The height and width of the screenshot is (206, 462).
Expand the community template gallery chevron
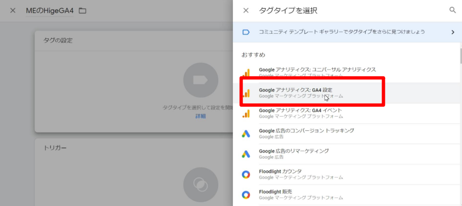(x=453, y=32)
